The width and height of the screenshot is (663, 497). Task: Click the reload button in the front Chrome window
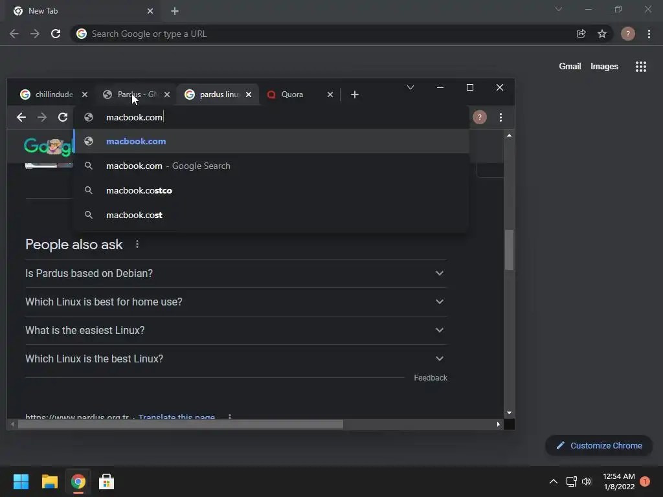click(63, 117)
